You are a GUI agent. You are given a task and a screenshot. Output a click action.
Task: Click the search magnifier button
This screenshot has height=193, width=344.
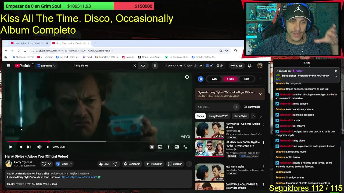click(143, 65)
